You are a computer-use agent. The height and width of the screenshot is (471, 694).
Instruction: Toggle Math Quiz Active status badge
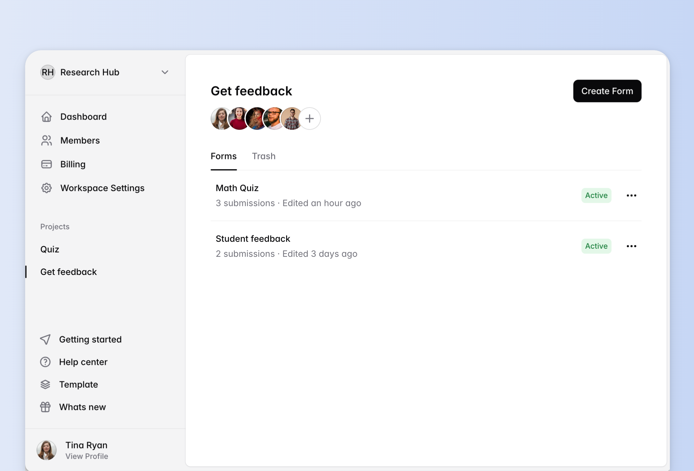click(596, 195)
